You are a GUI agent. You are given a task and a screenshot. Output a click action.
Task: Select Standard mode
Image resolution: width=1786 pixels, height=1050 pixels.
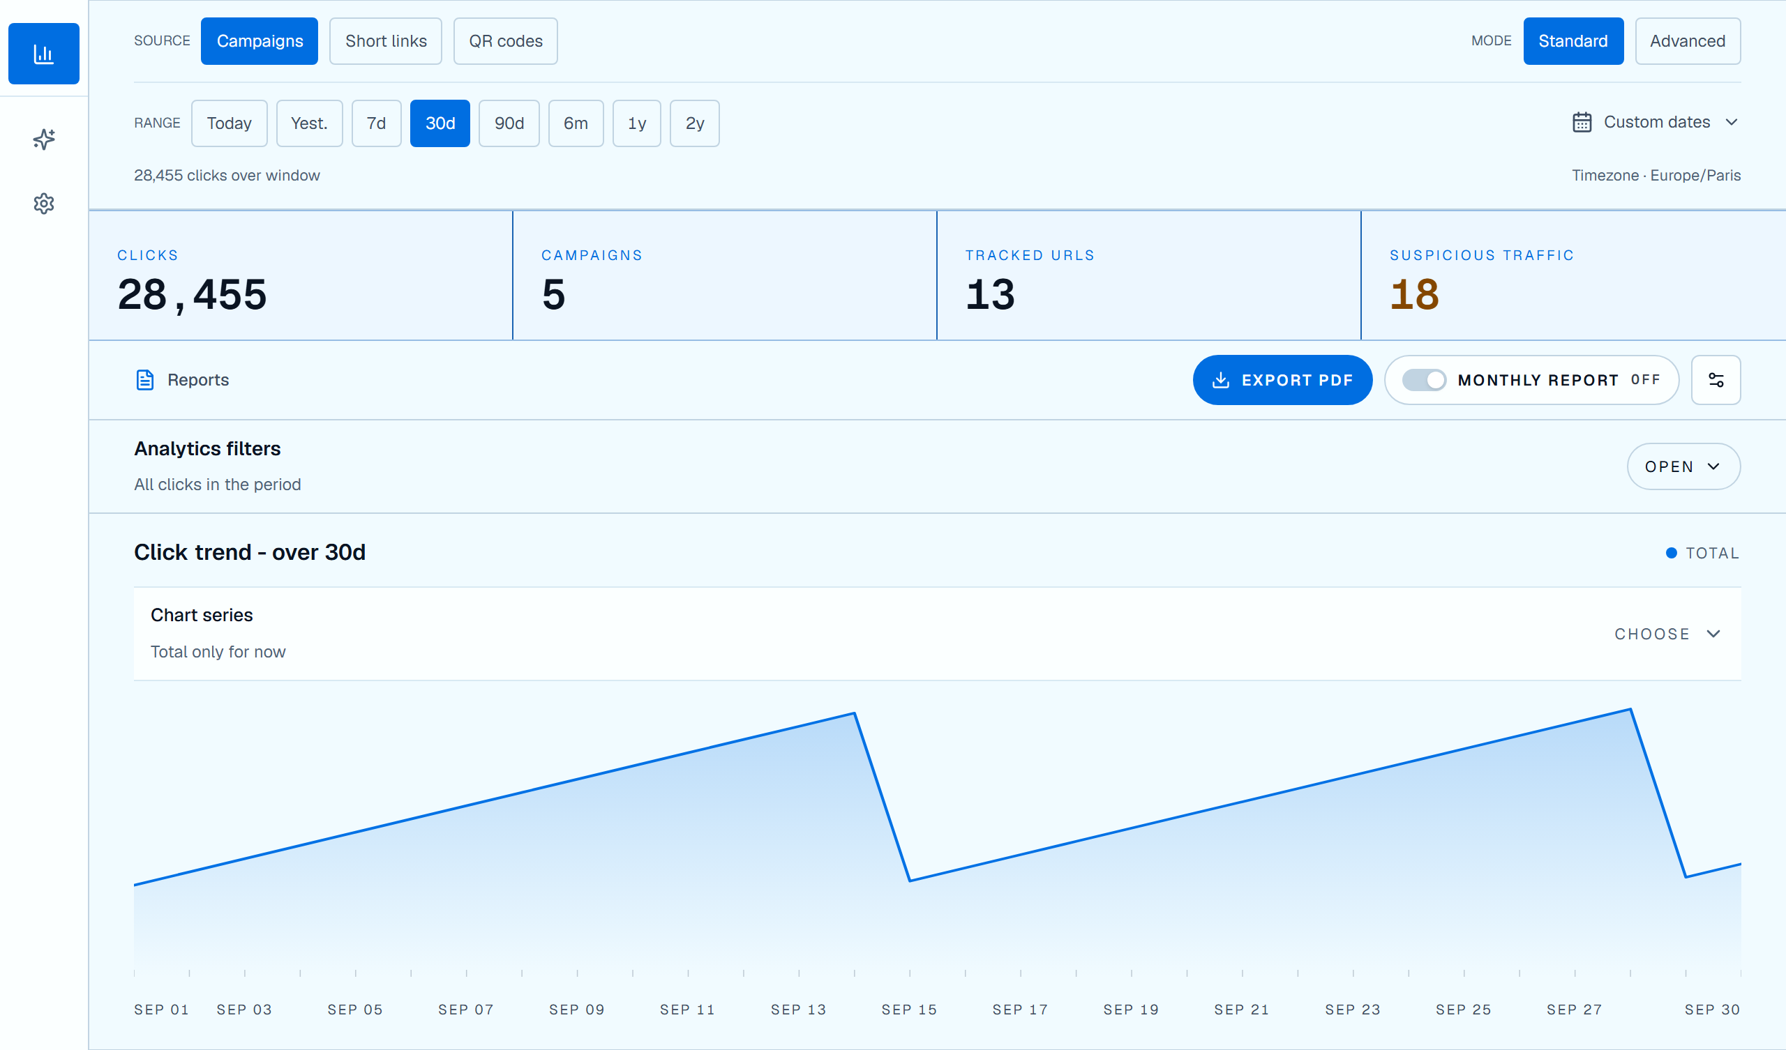(1573, 41)
